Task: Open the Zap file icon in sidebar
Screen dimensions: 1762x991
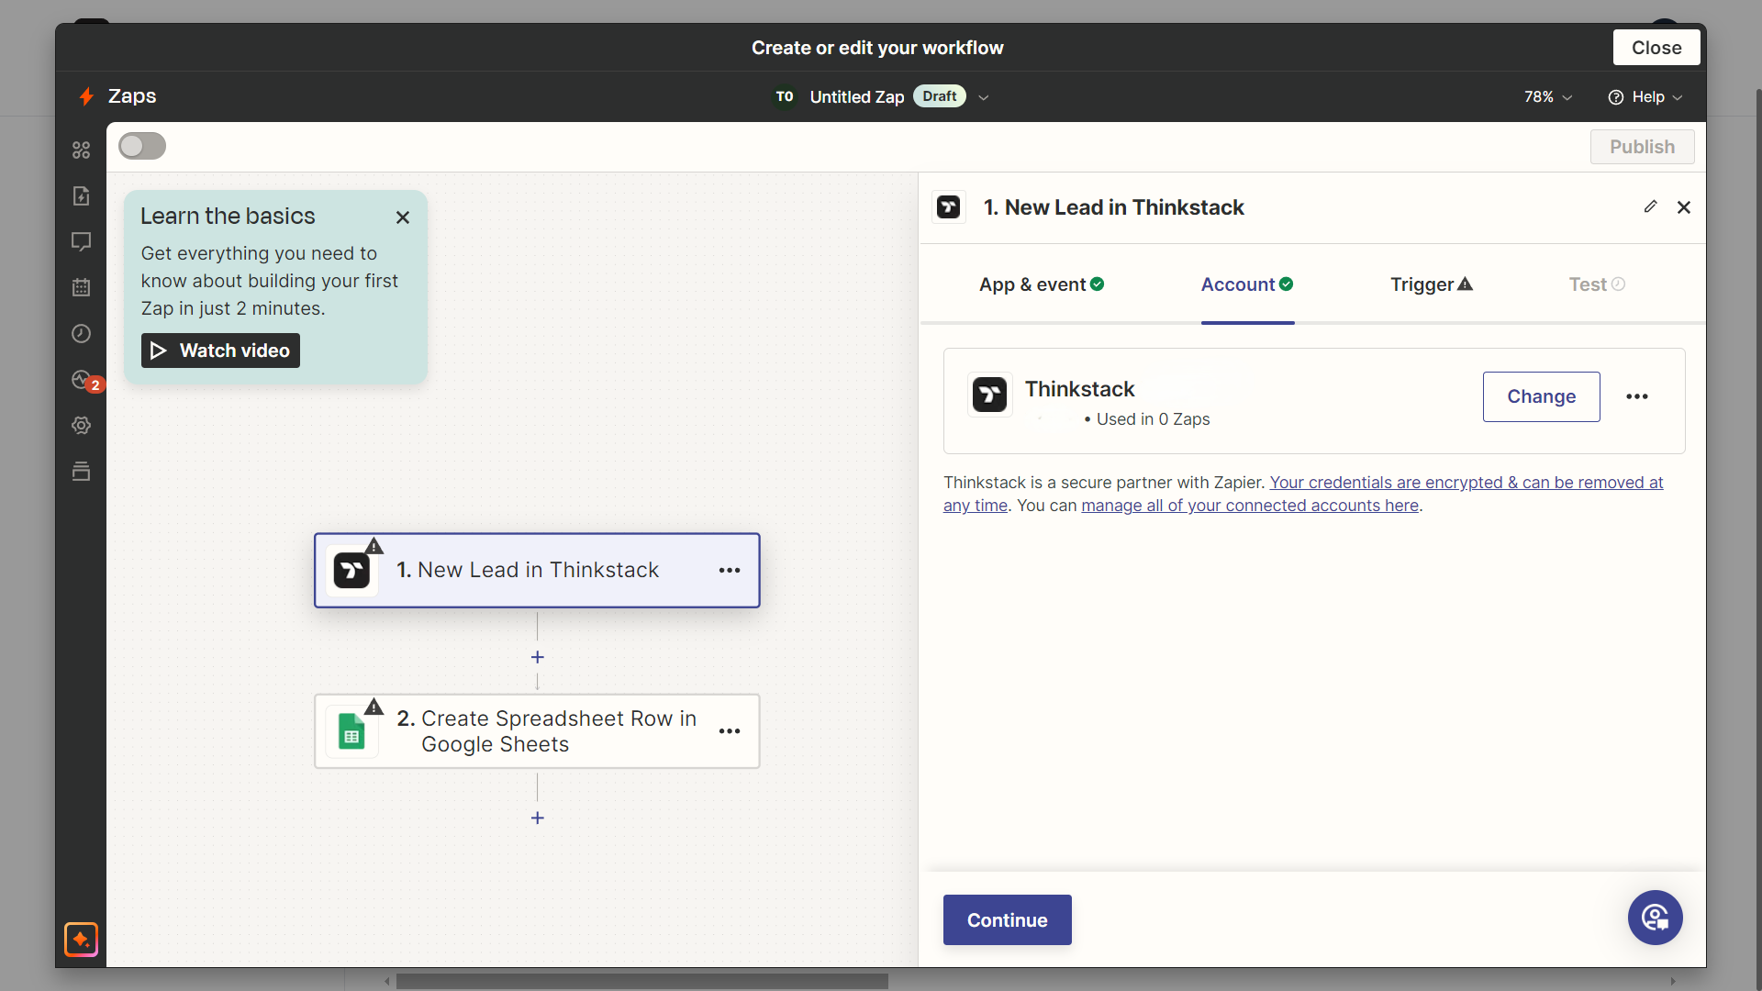Action: 81,195
